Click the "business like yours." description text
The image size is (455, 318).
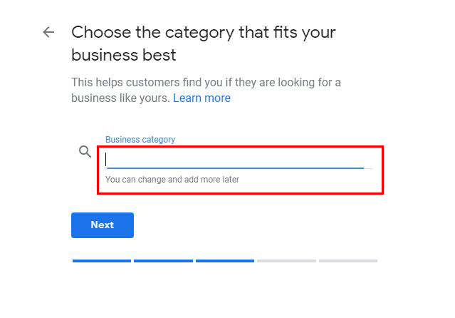coord(120,98)
